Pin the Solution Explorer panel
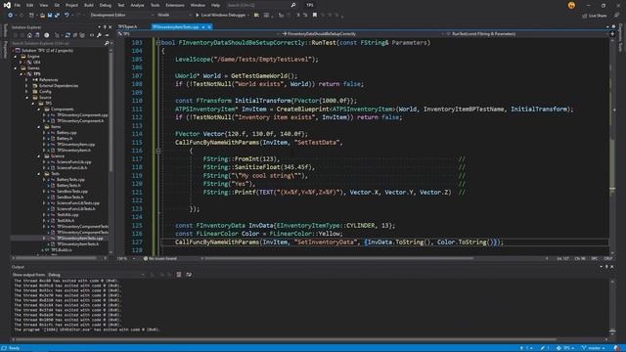Image resolution: width=626 pixels, height=352 pixels. (x=105, y=27)
